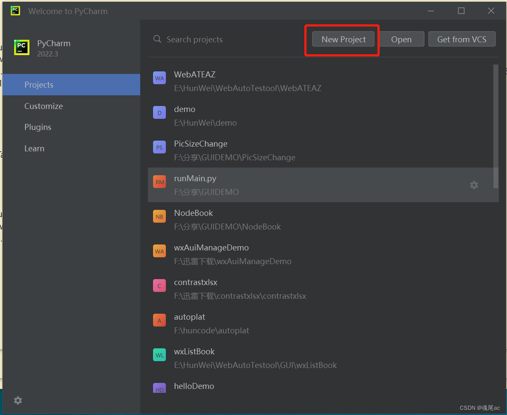The height and width of the screenshot is (415, 507).
Task: Maximize the Welcome to PyCharm window
Action: pyautogui.click(x=461, y=11)
